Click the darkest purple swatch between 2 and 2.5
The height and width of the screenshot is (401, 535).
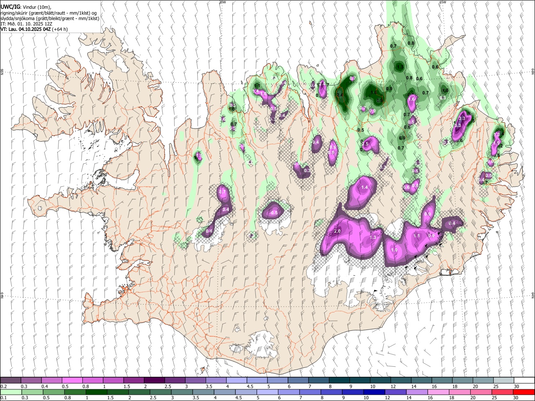tap(154, 381)
